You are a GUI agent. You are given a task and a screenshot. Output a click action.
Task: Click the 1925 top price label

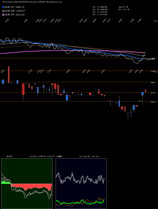point(7,21)
